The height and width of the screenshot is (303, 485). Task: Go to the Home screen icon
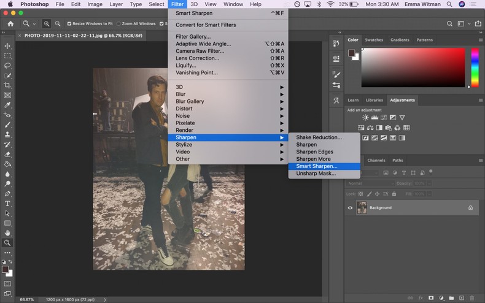(x=10, y=24)
